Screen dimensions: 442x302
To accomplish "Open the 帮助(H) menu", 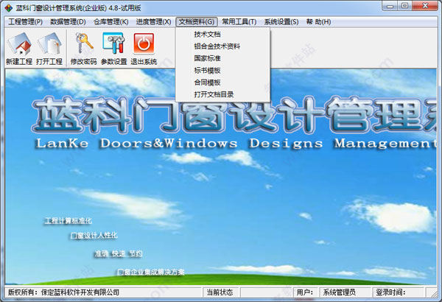I will point(318,21).
